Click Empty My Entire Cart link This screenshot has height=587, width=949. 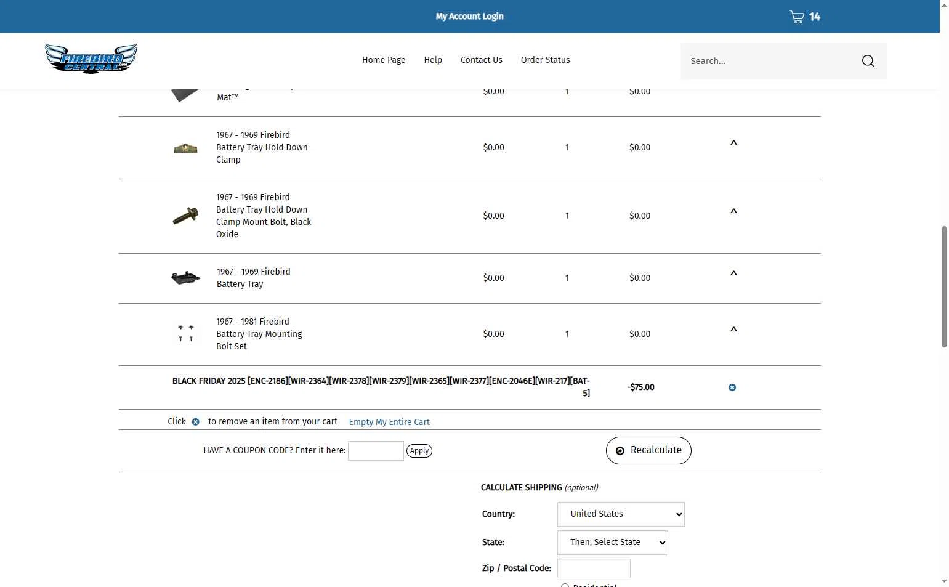tap(389, 422)
